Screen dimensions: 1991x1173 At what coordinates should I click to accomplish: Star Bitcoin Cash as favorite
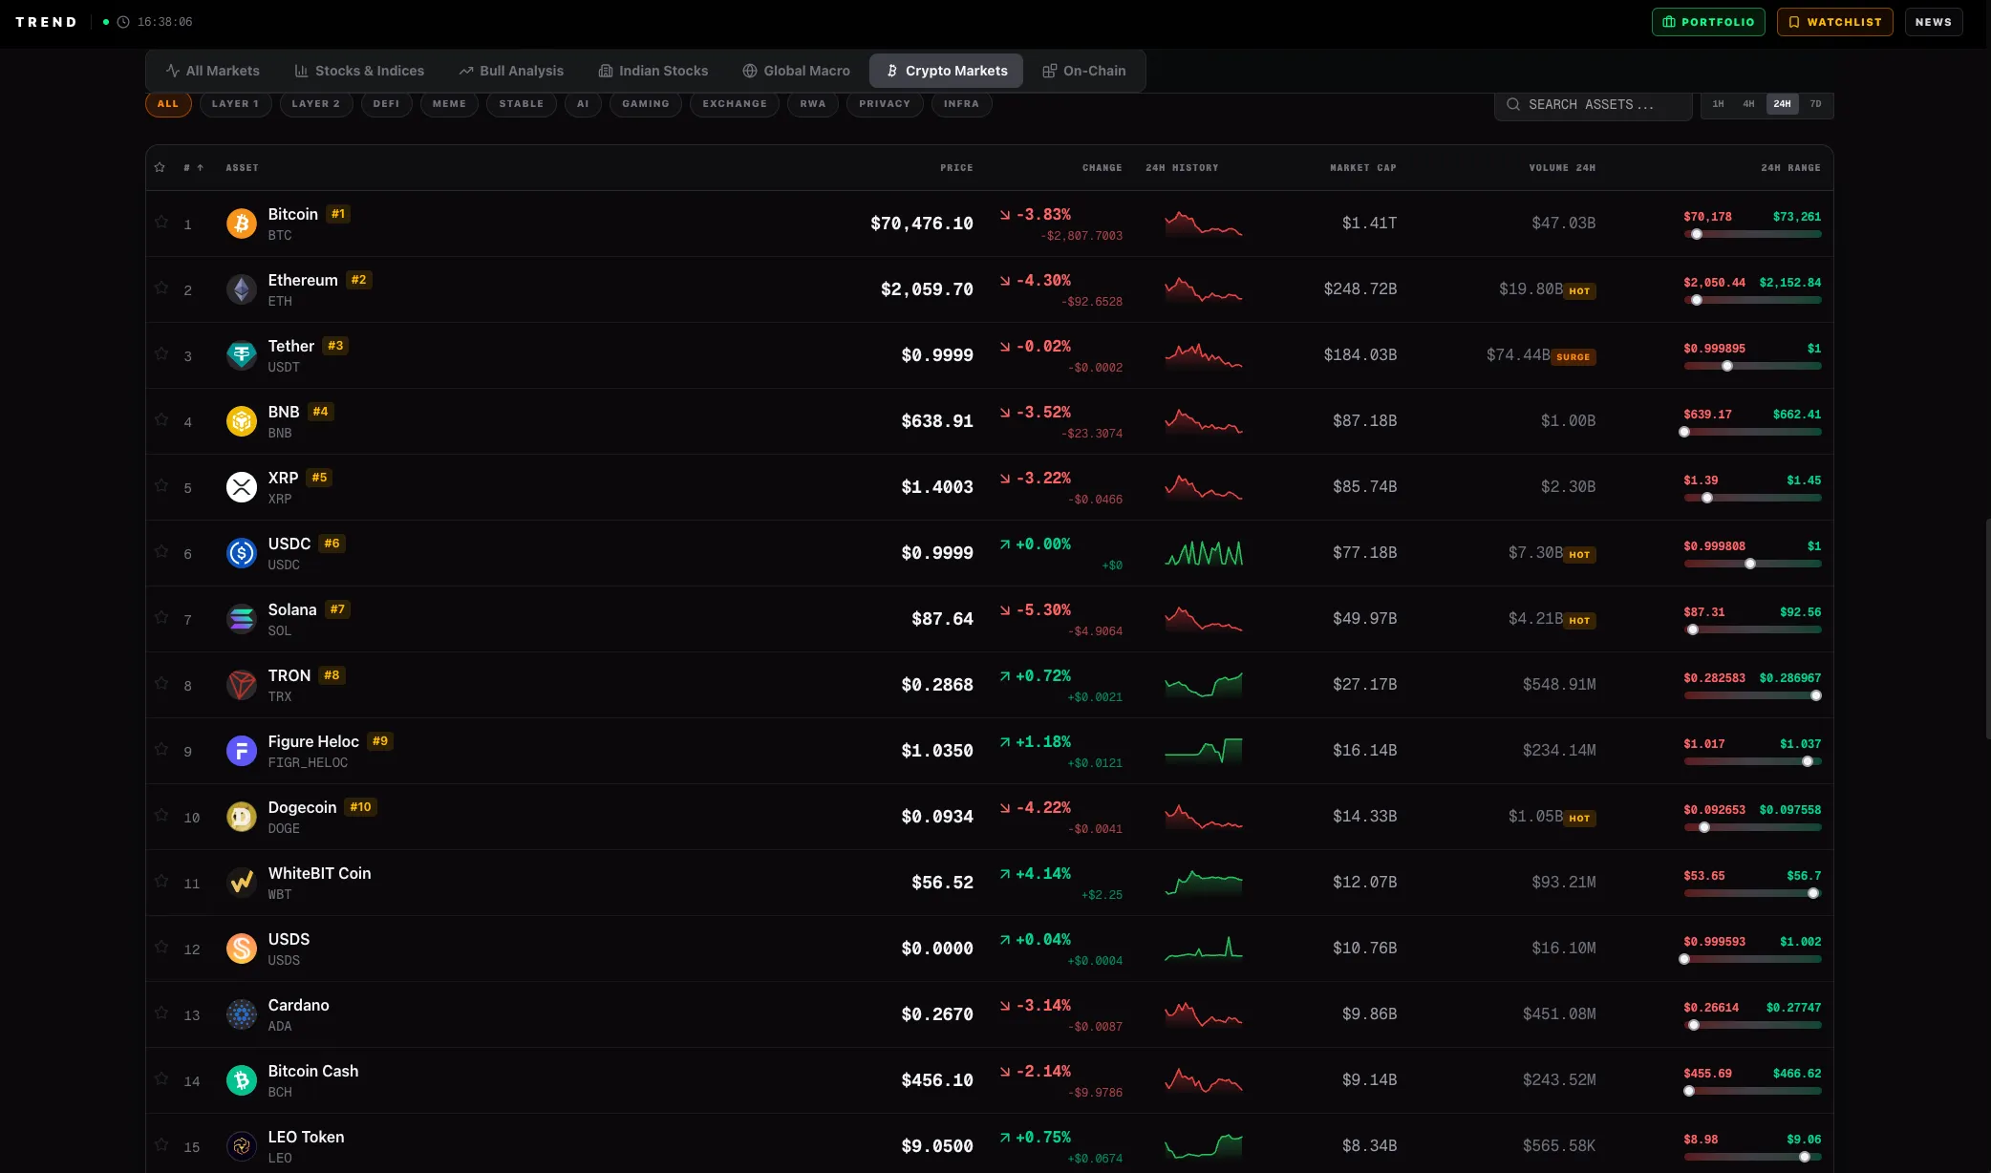(161, 1078)
